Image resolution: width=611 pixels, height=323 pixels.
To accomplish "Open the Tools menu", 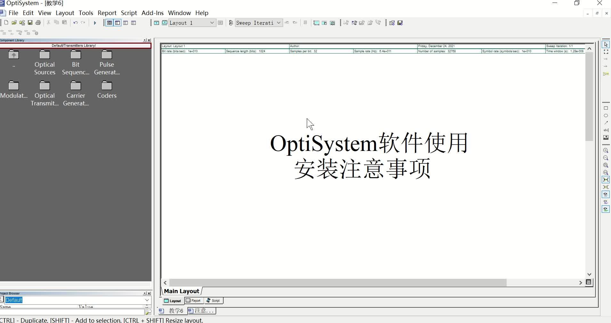I will (86, 13).
